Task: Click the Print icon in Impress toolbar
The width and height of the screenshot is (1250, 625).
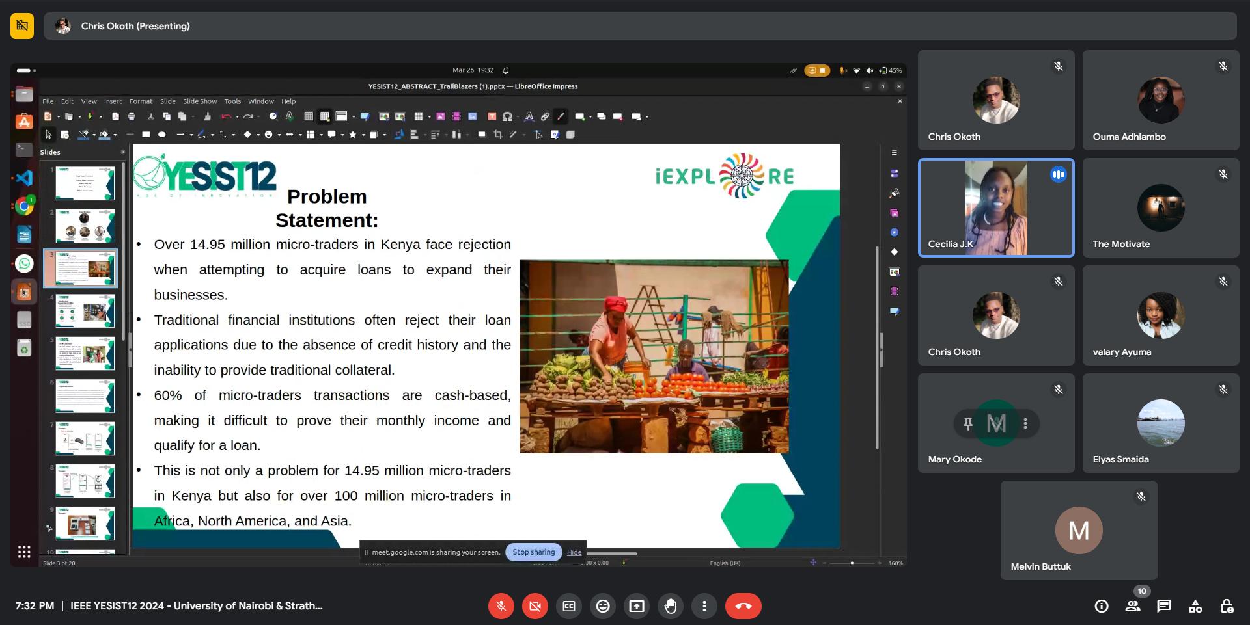Action: coord(132,116)
